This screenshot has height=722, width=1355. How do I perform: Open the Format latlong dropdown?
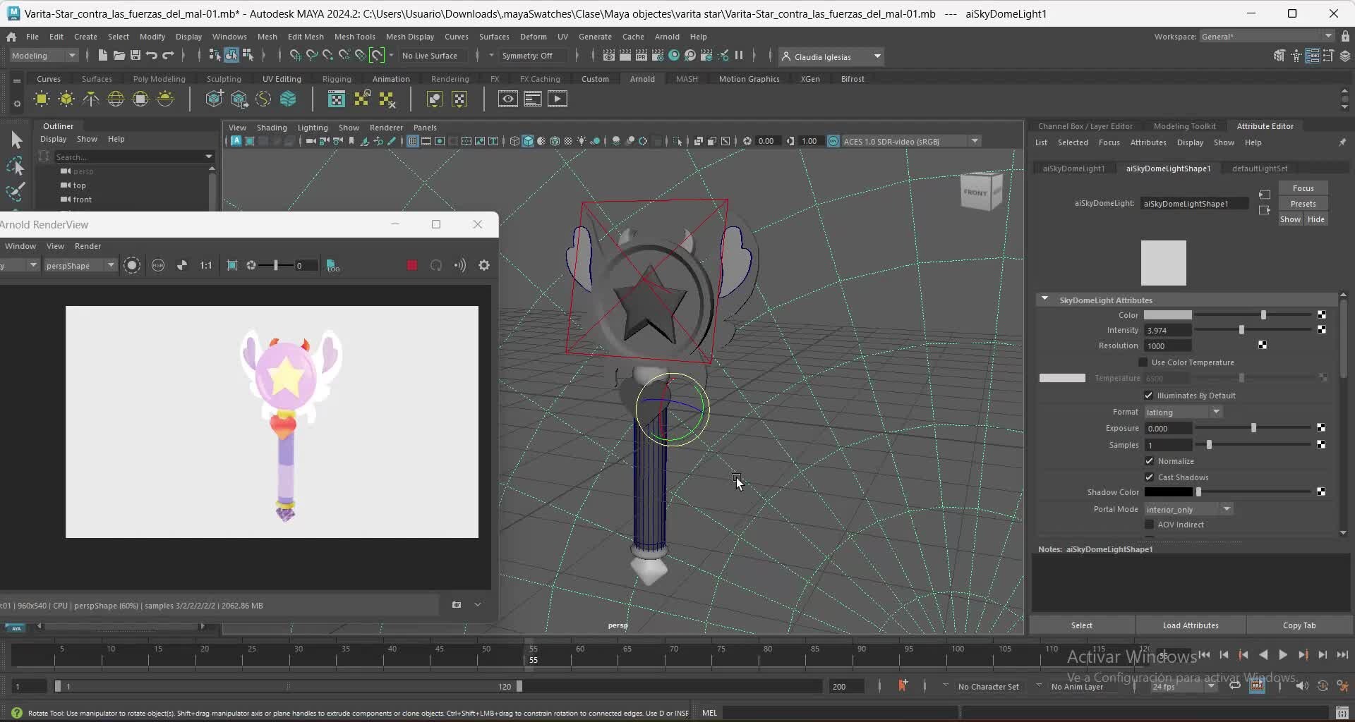click(1183, 412)
